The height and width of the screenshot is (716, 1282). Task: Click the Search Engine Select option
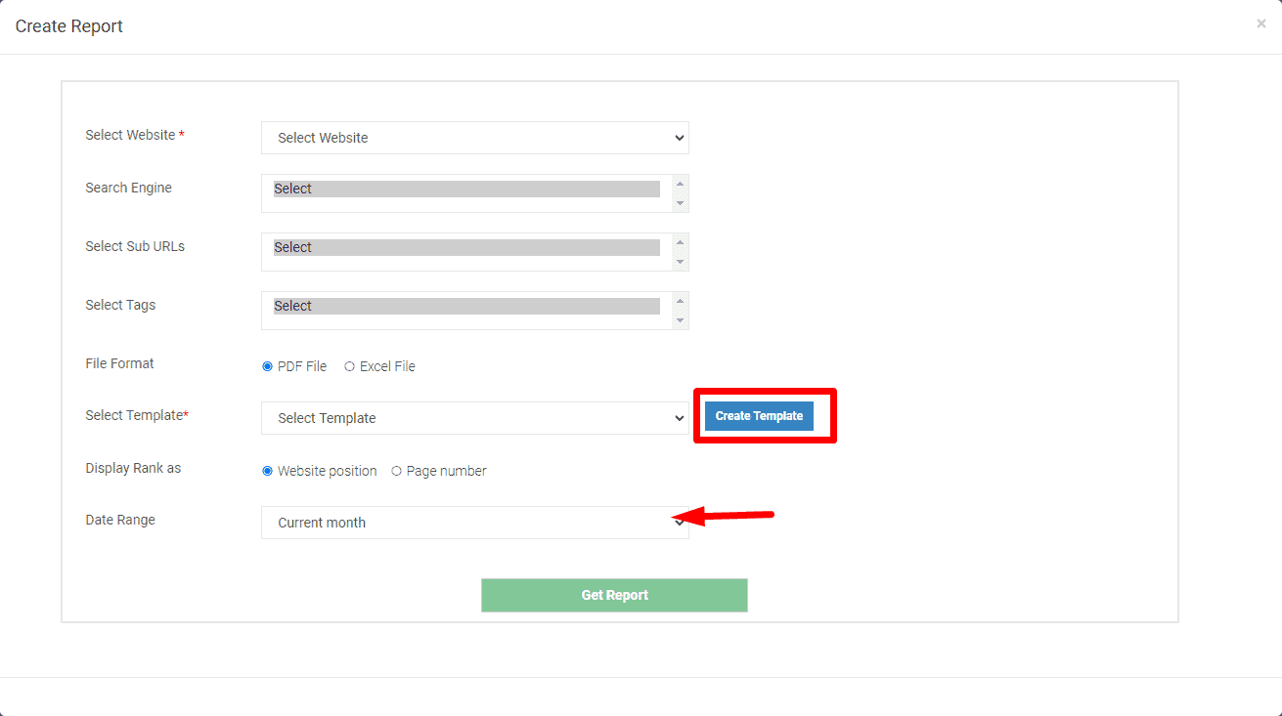click(x=466, y=189)
